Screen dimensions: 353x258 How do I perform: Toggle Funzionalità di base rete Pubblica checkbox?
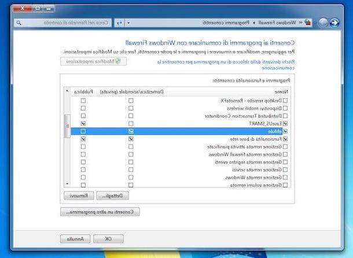83,139
